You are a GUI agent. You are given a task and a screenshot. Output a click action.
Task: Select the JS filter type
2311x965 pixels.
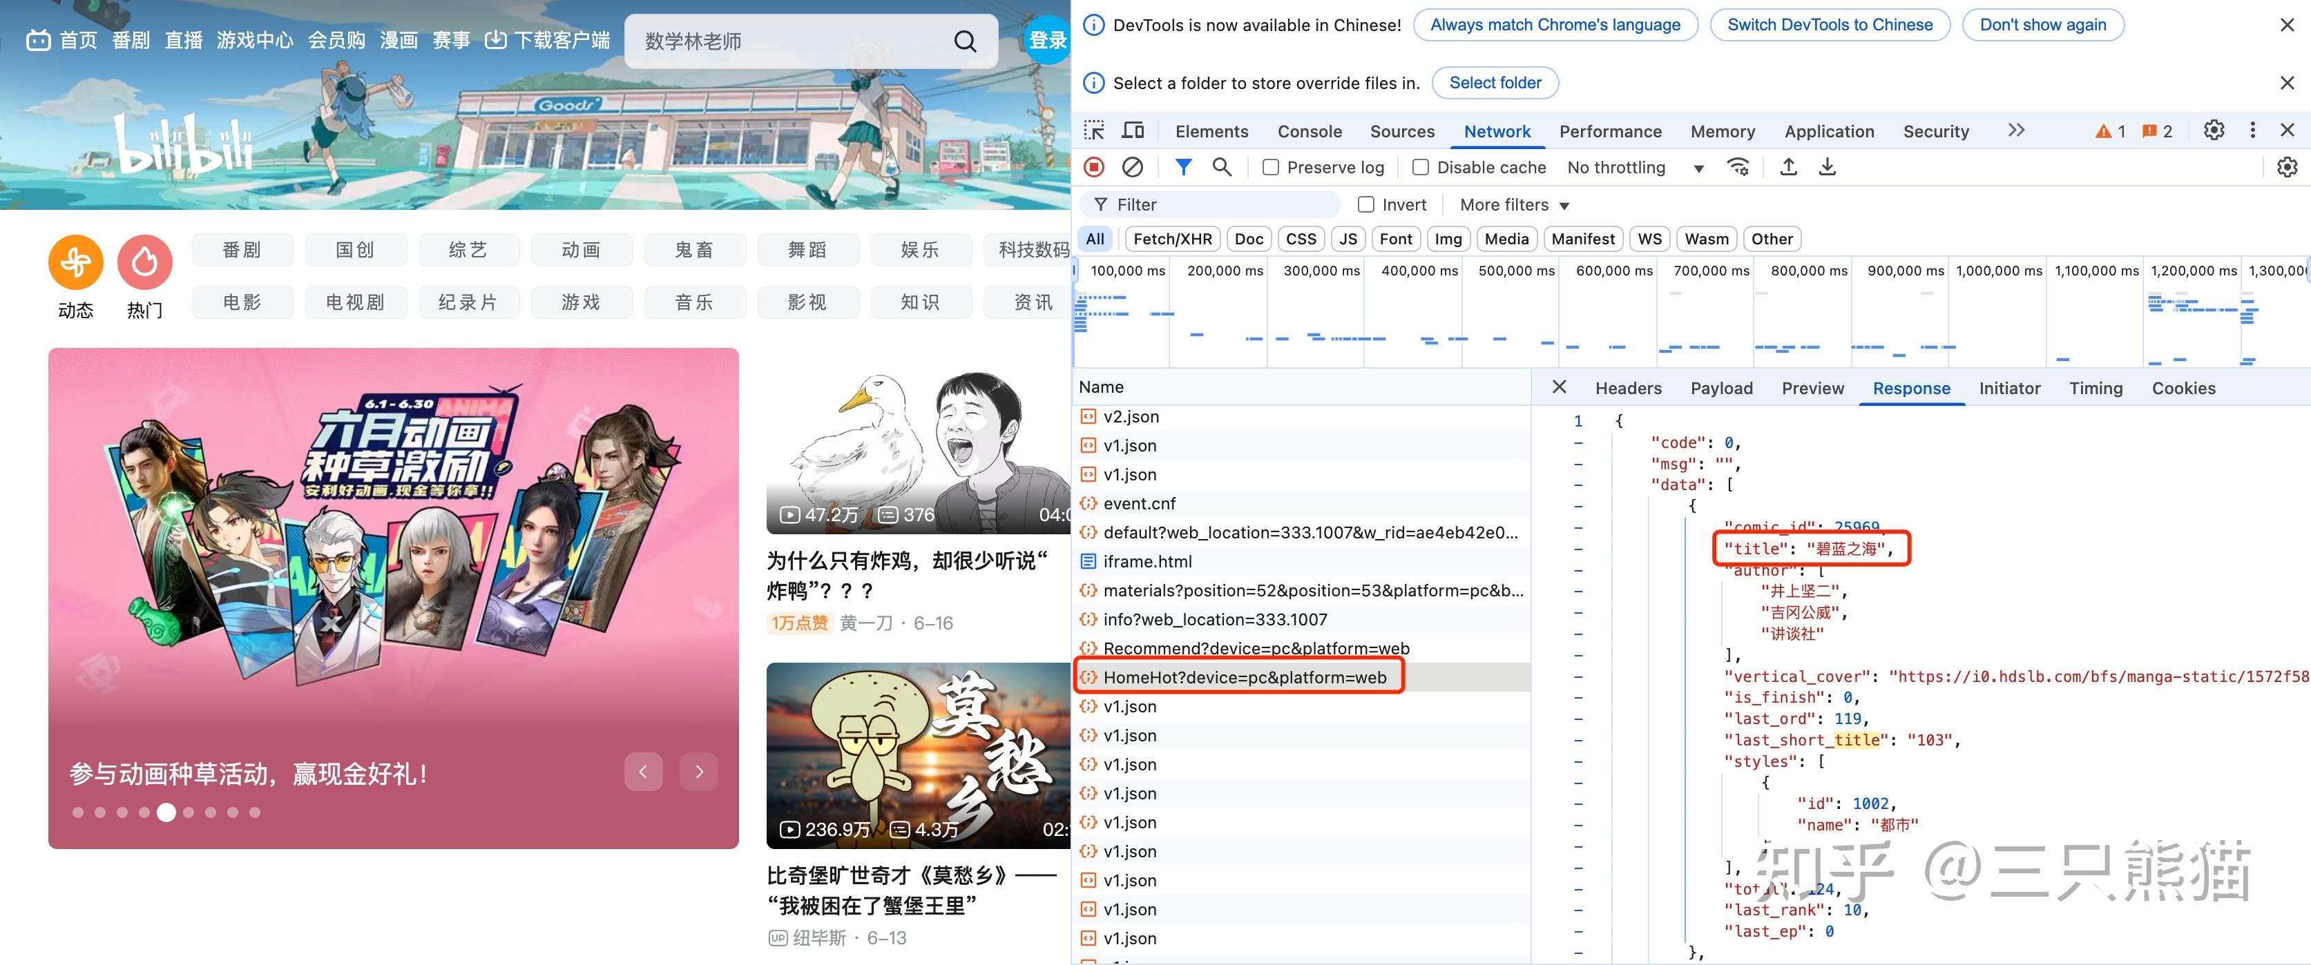(1348, 239)
